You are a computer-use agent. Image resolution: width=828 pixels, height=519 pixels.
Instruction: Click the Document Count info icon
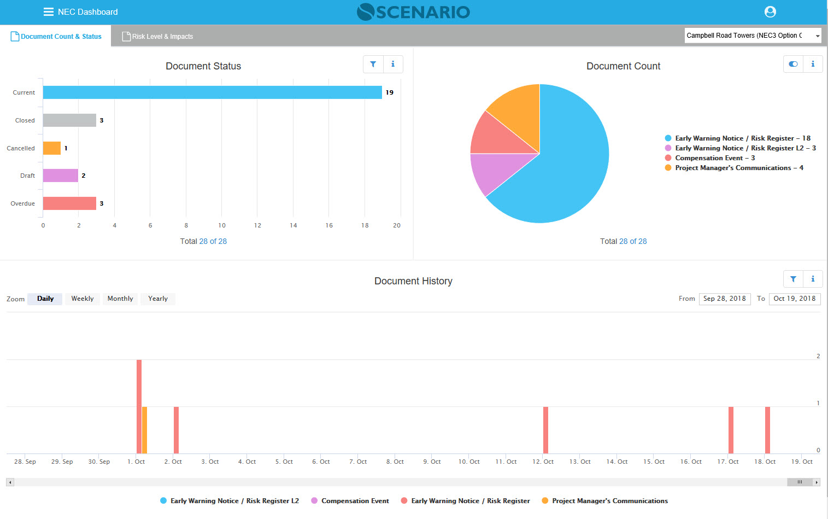[x=813, y=64]
